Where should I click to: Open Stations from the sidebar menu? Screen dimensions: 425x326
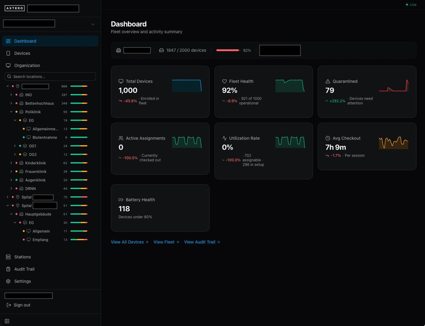pyautogui.click(x=22, y=257)
